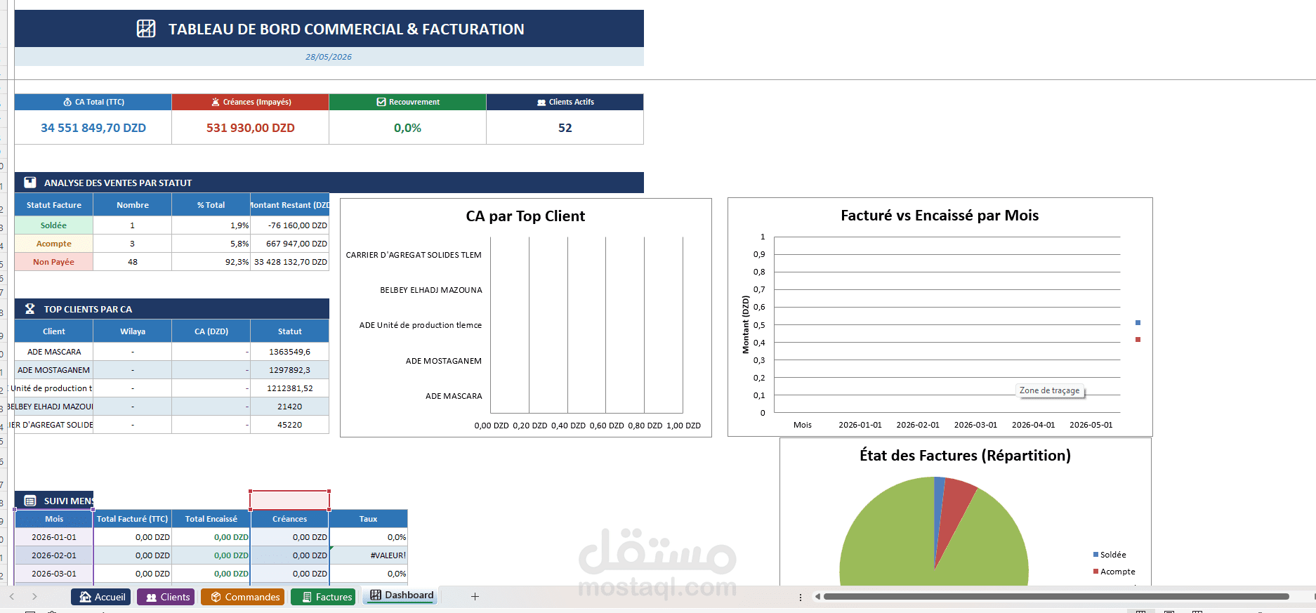This screenshot has height=613, width=1316.
Task: Click 'BELBEY ELHADJ MAZOUNA' label in bar chart
Action: tap(431, 290)
